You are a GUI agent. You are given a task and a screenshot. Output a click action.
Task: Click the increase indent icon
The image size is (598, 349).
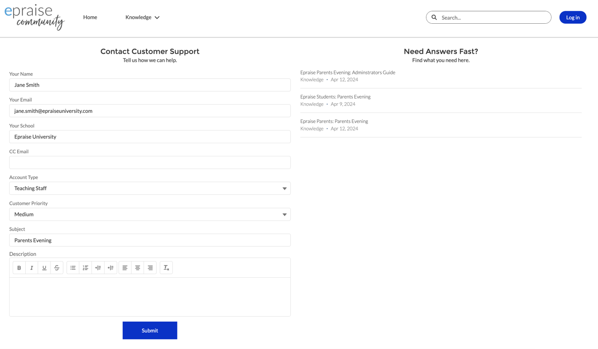[x=98, y=267]
